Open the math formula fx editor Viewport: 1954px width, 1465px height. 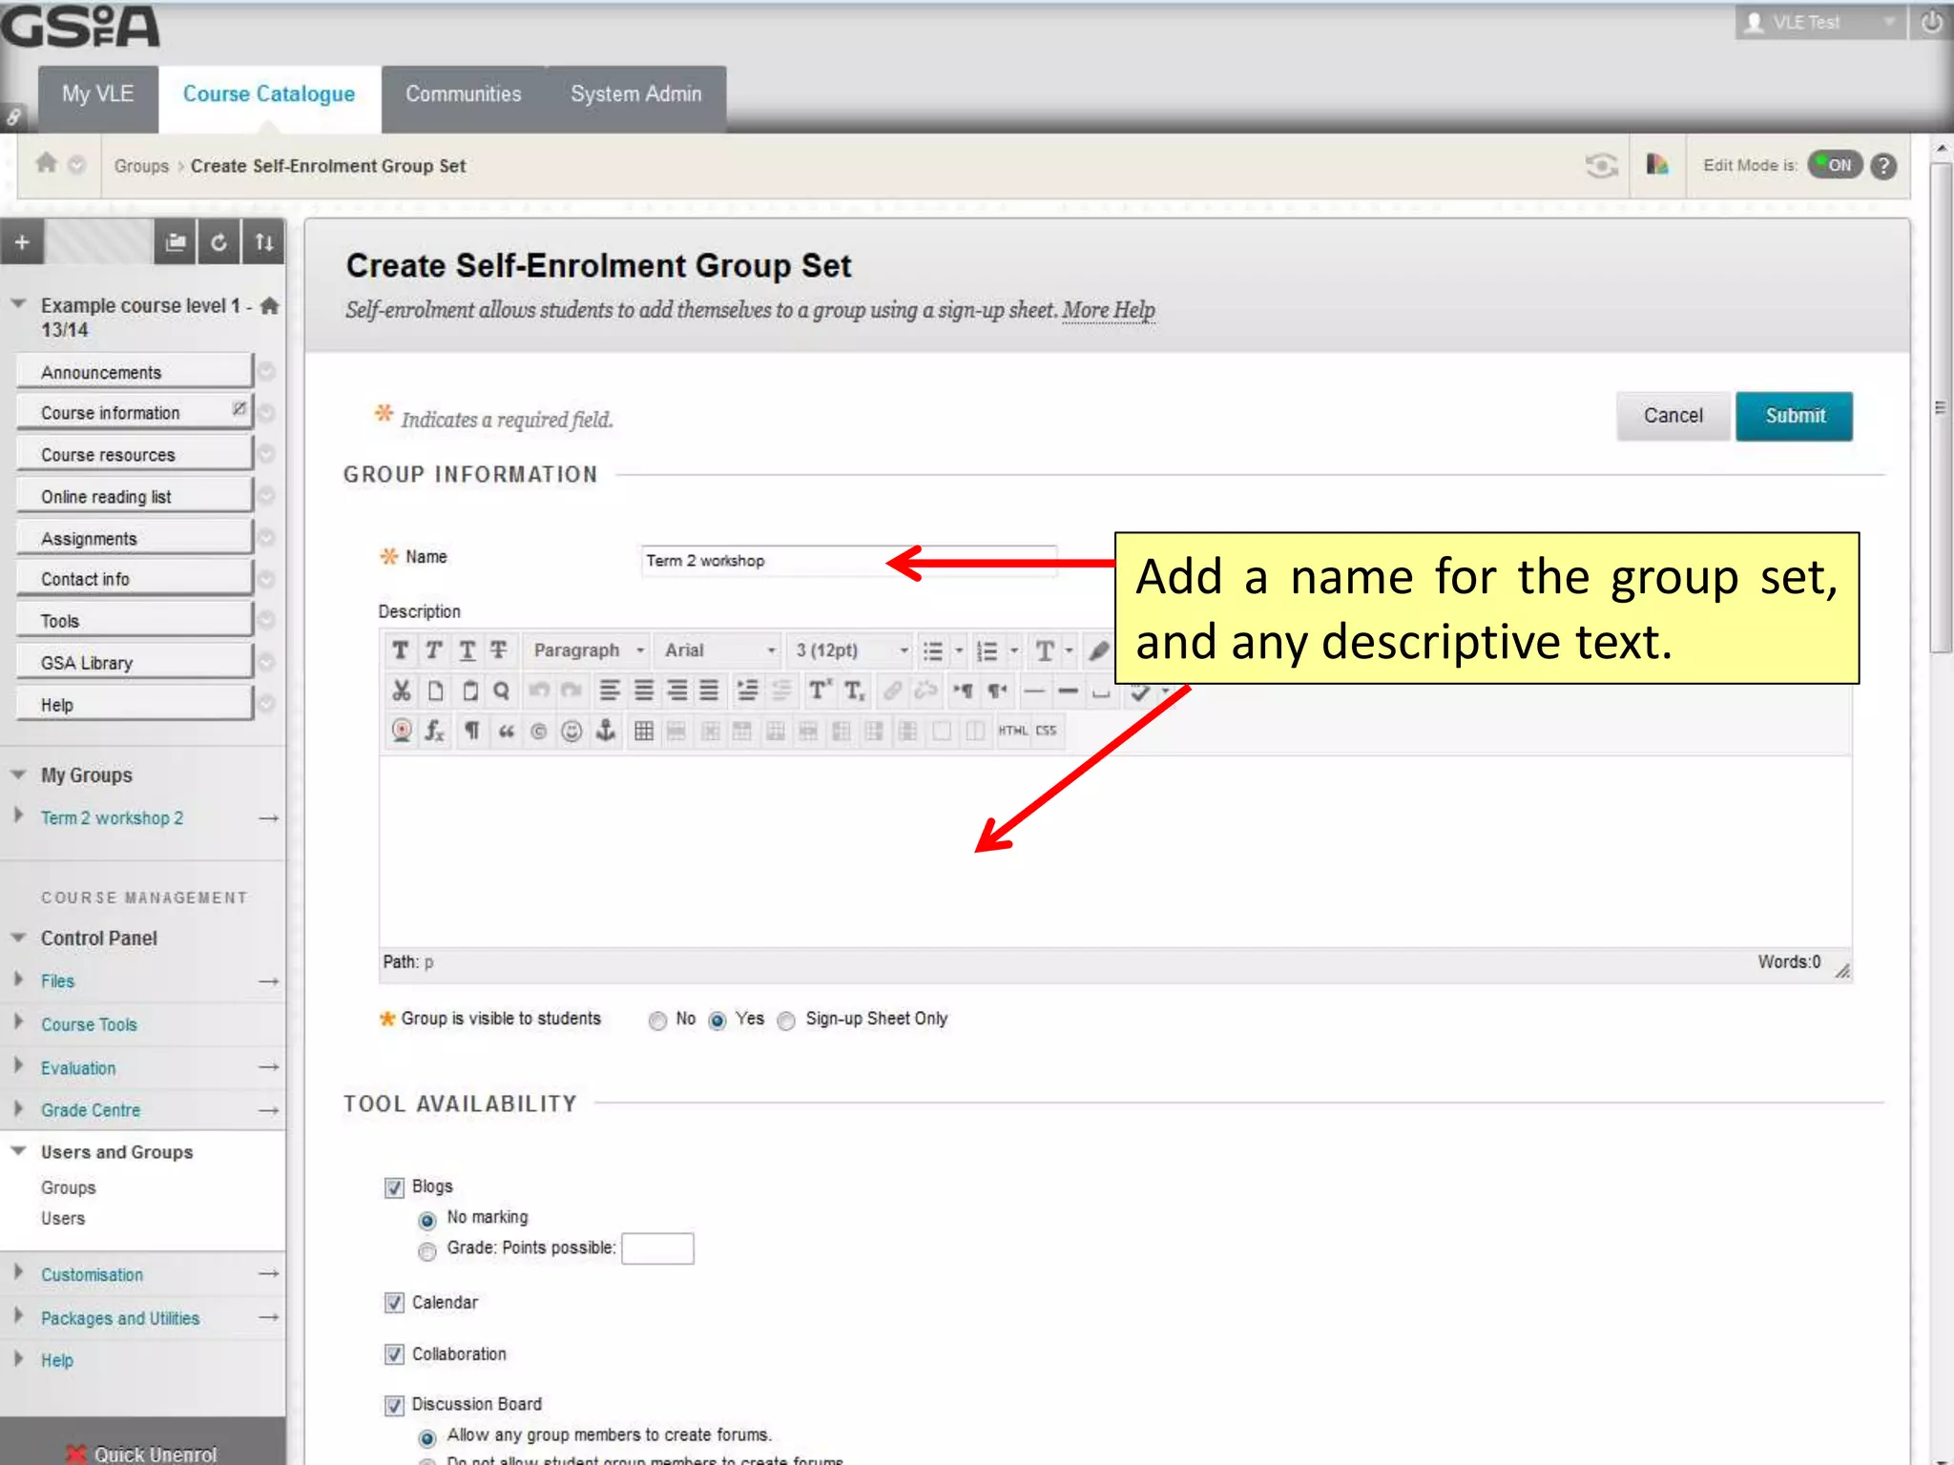tap(434, 732)
